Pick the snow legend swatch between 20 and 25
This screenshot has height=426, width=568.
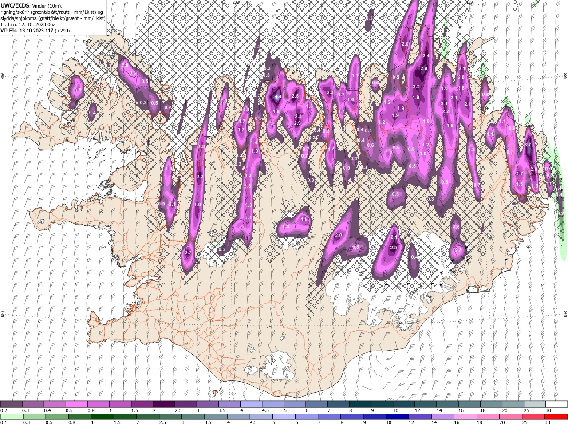[513, 404]
